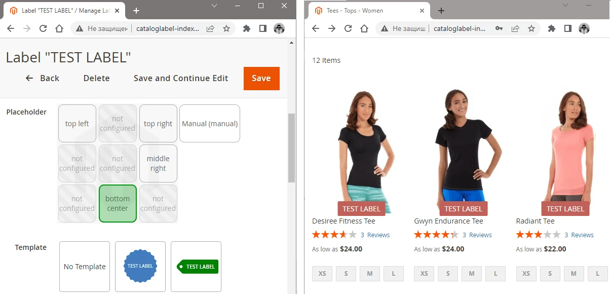Expand tab search chevron in right browser
Image resolution: width=611 pixels, height=294 pixels.
pyautogui.click(x=566, y=5)
